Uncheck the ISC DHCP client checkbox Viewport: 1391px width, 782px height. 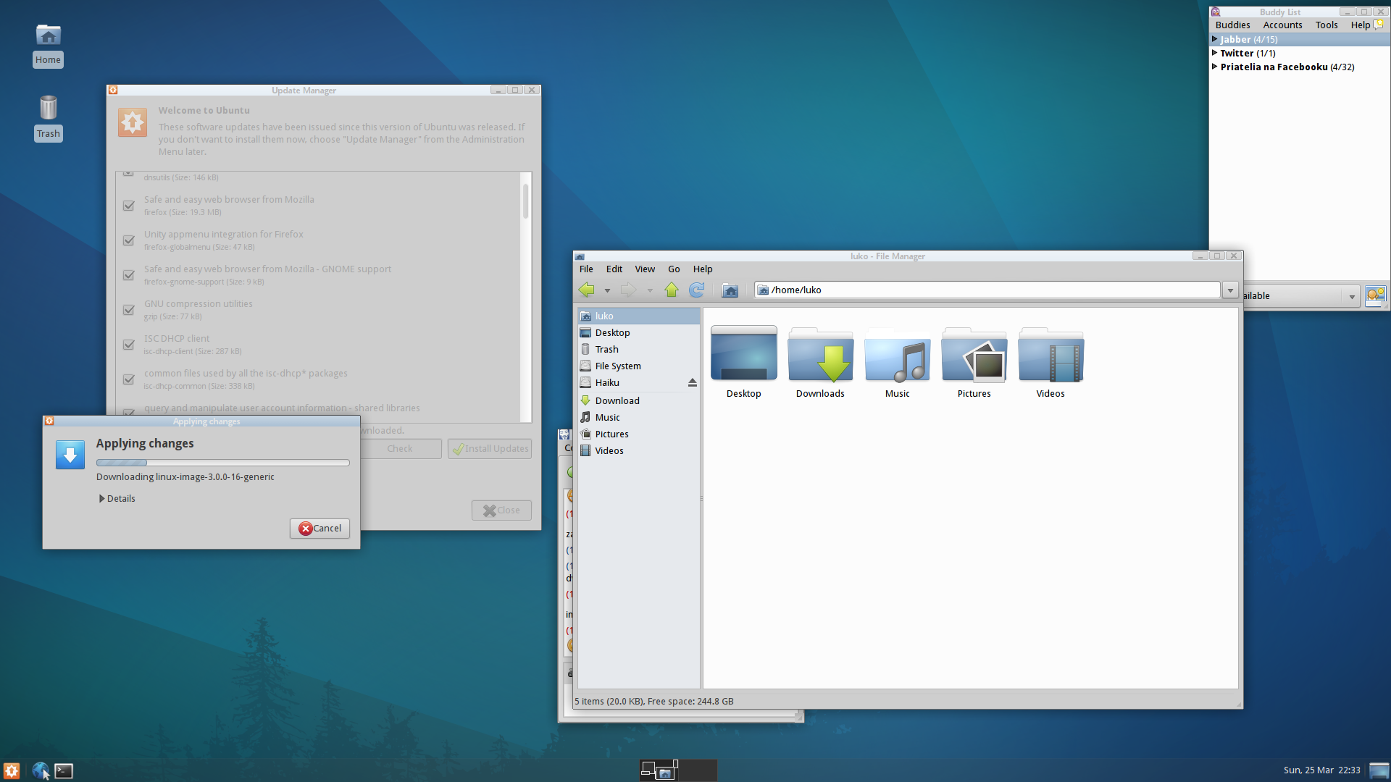coord(129,345)
